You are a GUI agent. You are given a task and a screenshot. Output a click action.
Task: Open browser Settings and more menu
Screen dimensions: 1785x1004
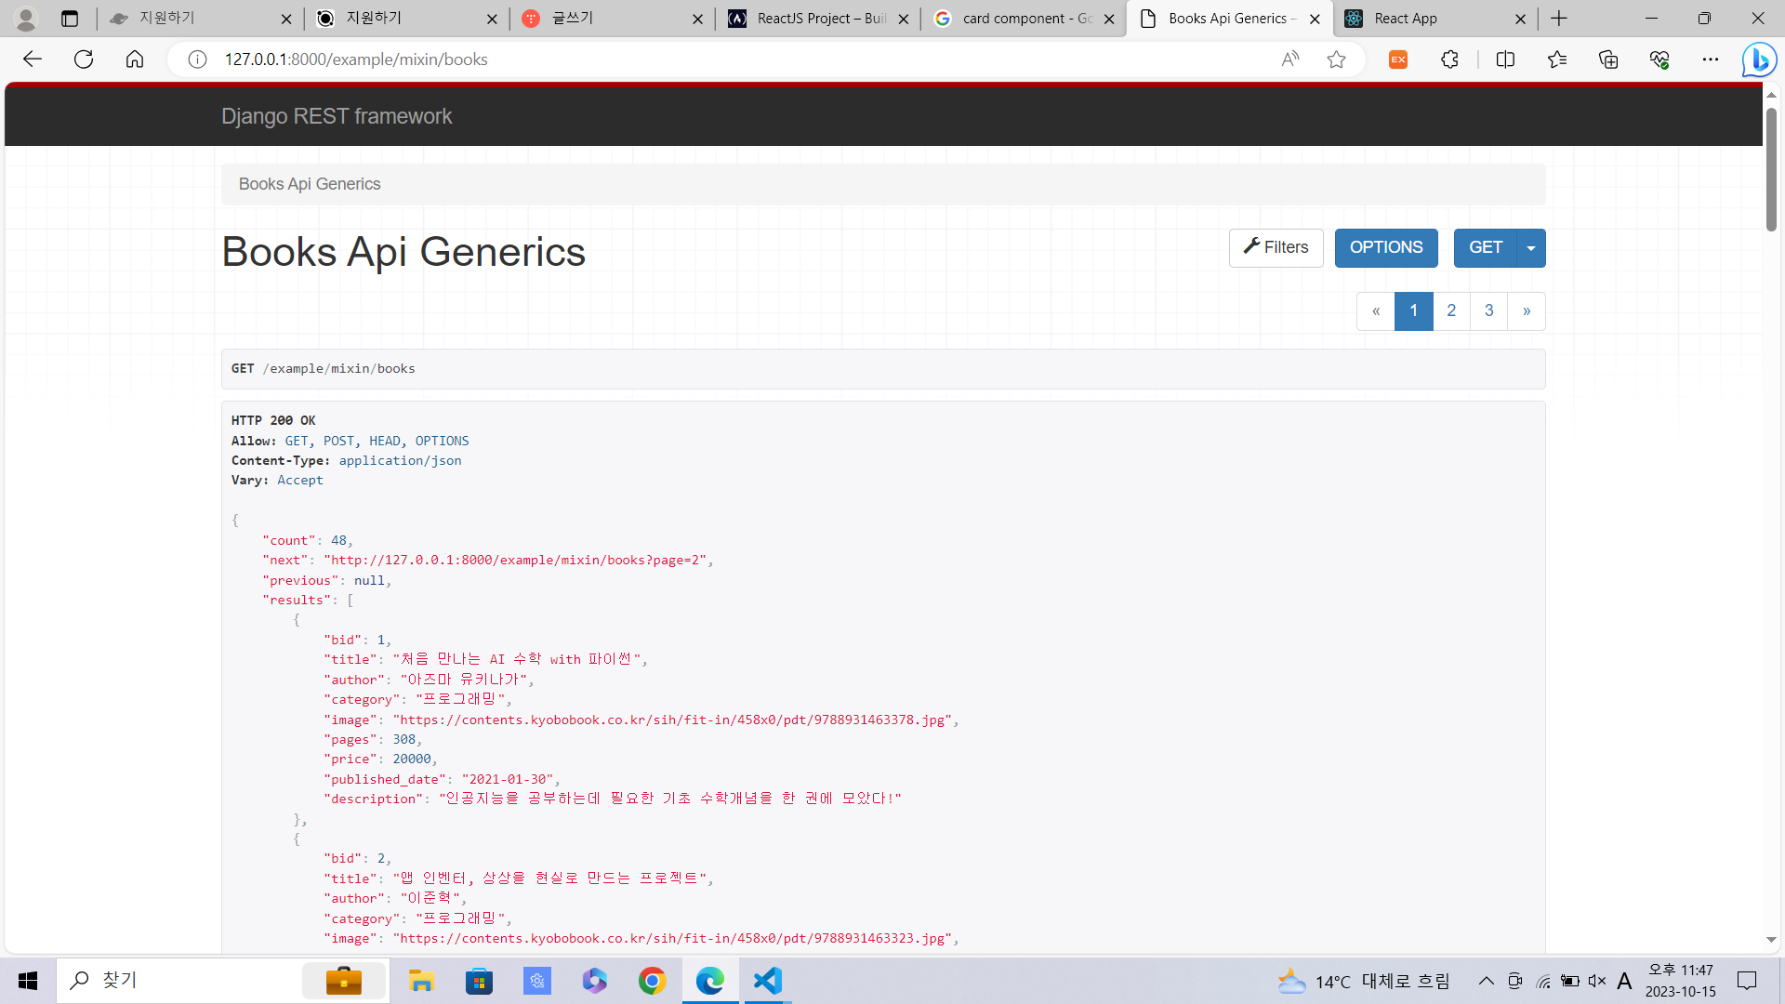pos(1710,59)
